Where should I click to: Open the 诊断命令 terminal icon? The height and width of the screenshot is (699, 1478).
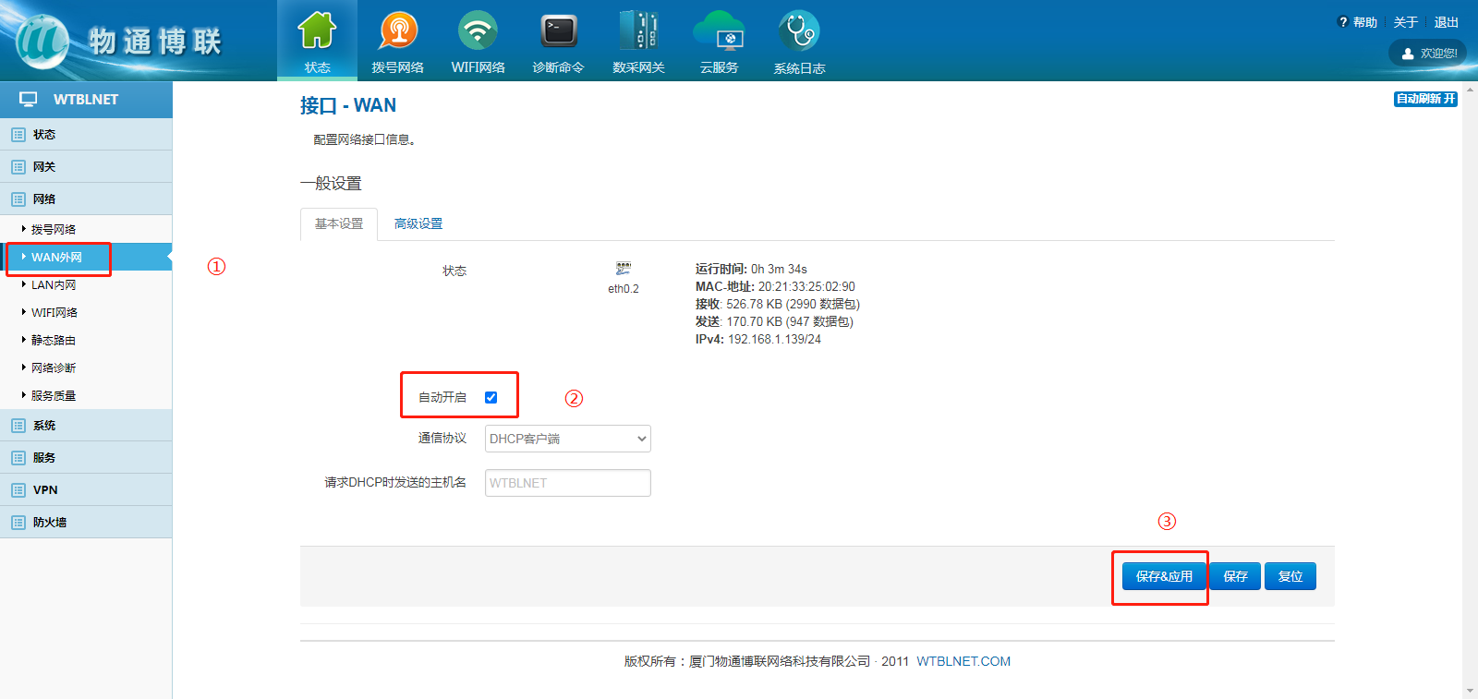click(x=559, y=30)
